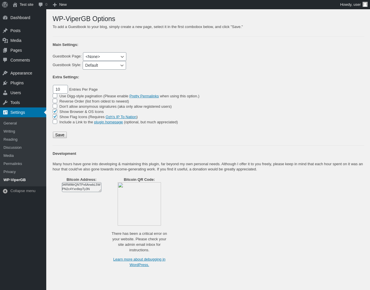370x290 pixels.
Task: Open the Users menu item
Action: 23,93
